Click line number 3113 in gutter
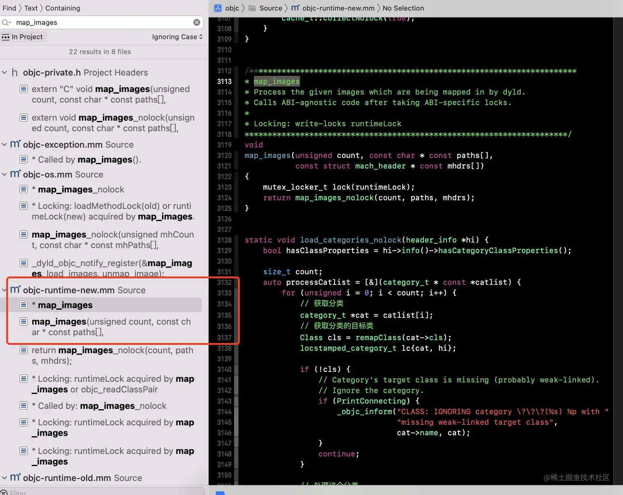 (224, 82)
